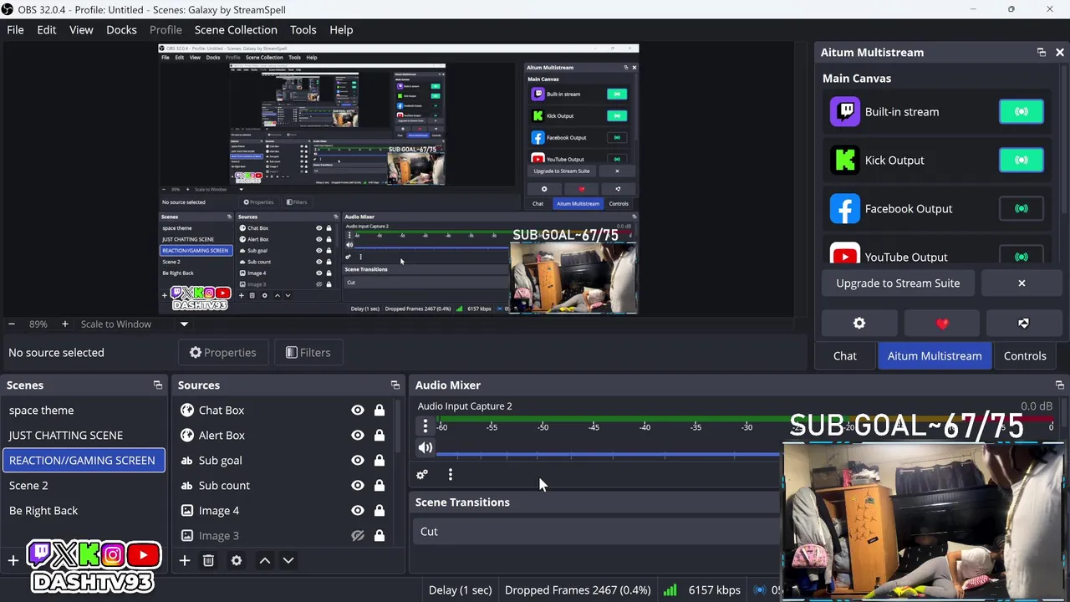This screenshot has height=602, width=1070.
Task: Show the hidden Image 3 source
Action: (358, 535)
